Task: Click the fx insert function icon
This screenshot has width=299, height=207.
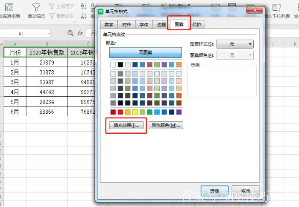Action: pos(80,33)
